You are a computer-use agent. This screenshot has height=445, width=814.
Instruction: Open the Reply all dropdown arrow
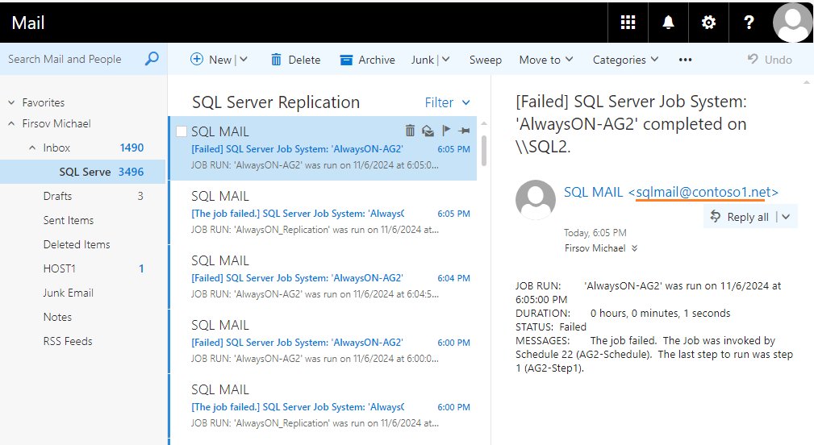coord(786,217)
